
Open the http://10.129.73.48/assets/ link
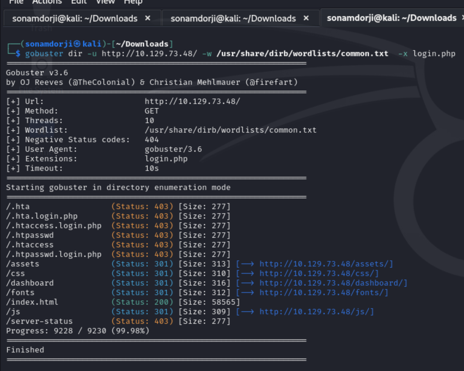pyautogui.click(x=324, y=264)
